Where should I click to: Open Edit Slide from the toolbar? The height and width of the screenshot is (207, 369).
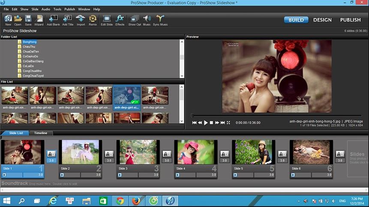tap(107, 20)
